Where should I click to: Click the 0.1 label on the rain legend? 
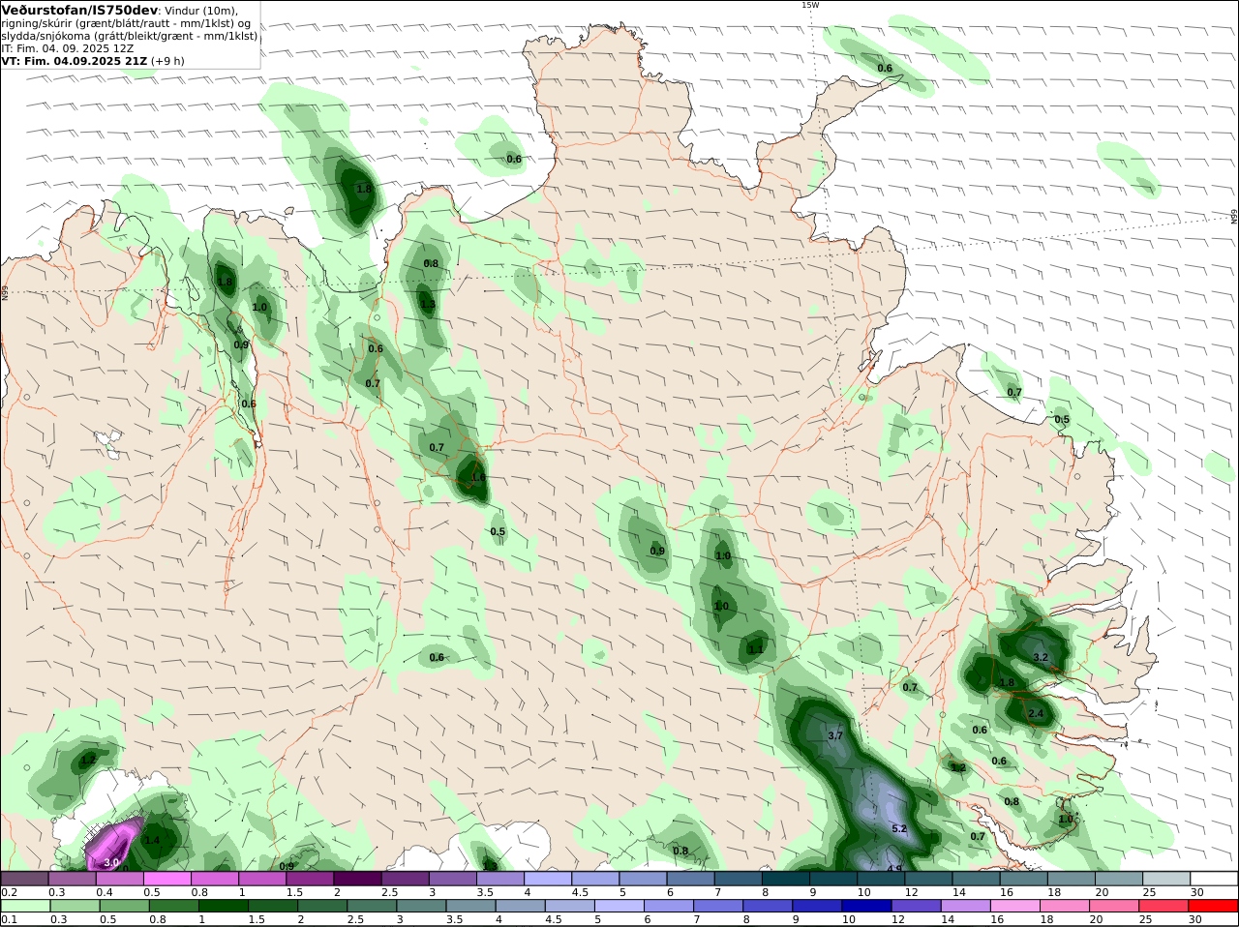9,919
